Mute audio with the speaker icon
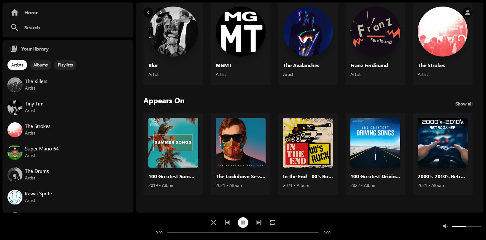This screenshot has width=486, height=240. [x=446, y=226]
